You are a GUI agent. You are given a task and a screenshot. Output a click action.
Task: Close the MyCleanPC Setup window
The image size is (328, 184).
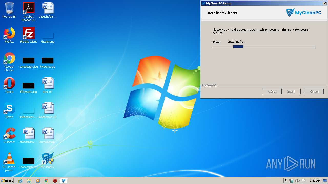point(325,3)
